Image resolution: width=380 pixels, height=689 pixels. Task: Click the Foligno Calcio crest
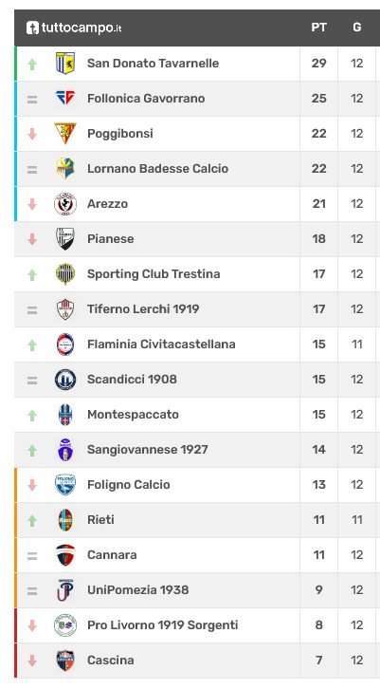coord(65,485)
